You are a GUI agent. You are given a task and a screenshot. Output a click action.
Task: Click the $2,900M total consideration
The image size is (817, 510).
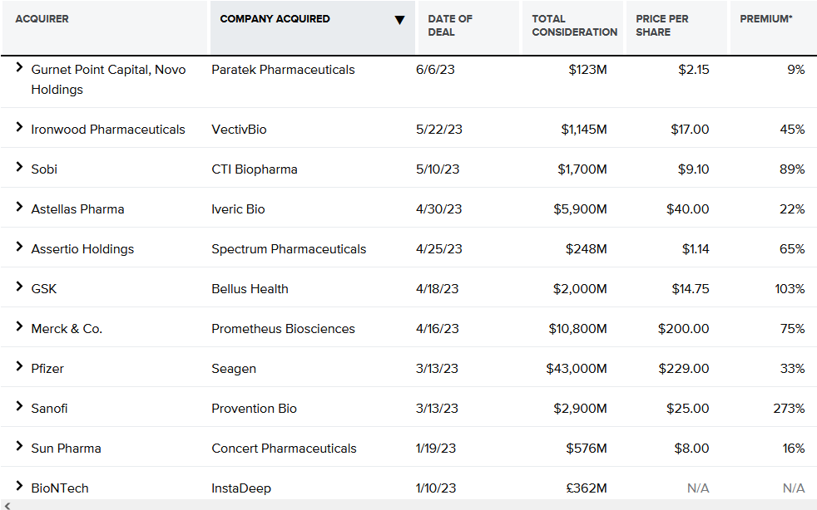(580, 409)
